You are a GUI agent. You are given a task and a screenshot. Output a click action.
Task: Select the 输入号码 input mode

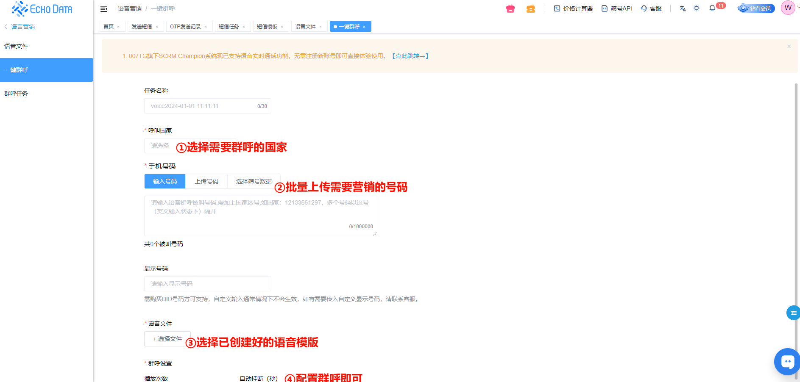pos(165,181)
